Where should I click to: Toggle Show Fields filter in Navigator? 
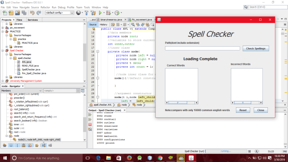(x=11, y=145)
